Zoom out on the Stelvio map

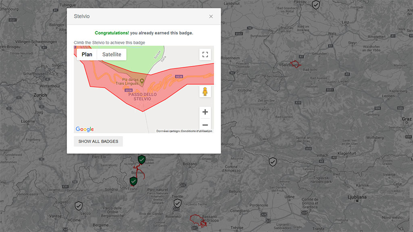click(205, 125)
